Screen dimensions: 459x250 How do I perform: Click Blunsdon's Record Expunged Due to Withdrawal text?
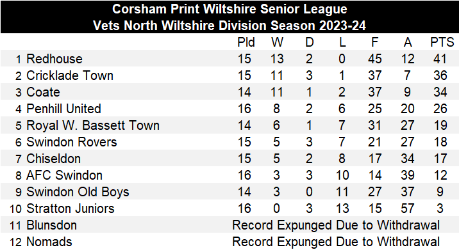tap(336, 226)
